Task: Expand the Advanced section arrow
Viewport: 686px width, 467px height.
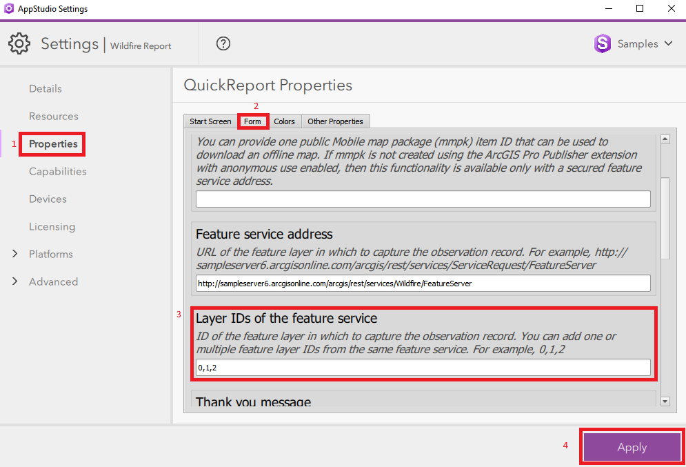Action: [x=15, y=281]
